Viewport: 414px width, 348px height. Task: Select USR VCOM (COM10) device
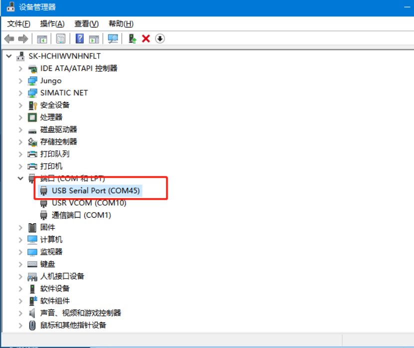click(89, 203)
